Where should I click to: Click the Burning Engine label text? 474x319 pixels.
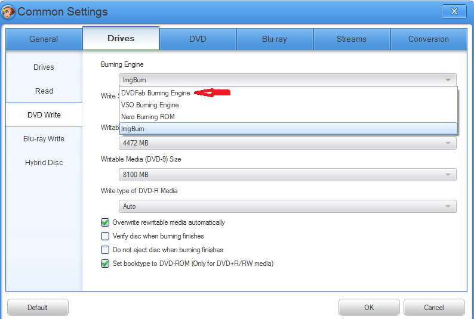(122, 64)
